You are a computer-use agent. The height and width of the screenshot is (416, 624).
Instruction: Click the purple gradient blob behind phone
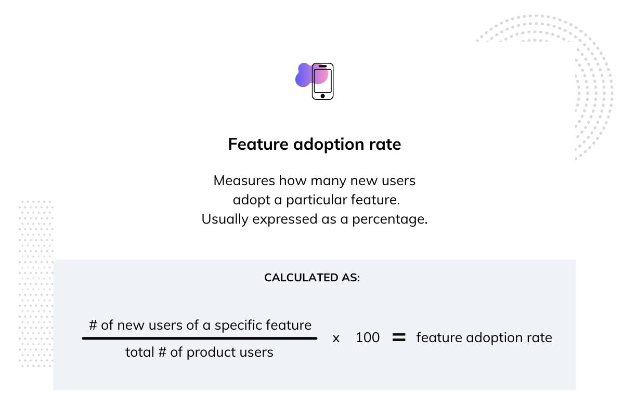[x=305, y=75]
